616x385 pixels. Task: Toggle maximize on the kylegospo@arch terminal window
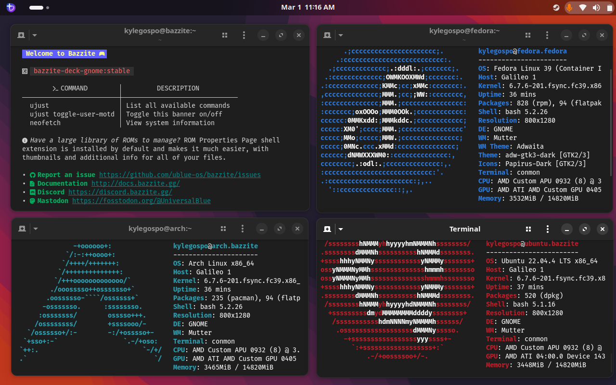[x=279, y=229]
